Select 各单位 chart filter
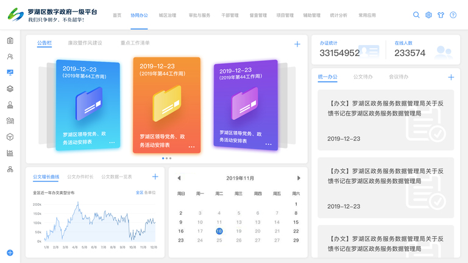 (x=150, y=192)
